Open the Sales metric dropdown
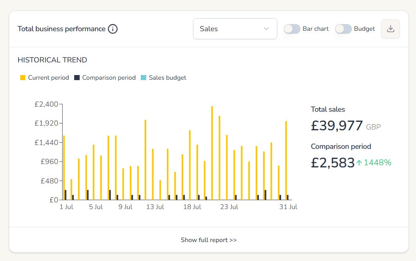416x261 pixels. coord(235,29)
